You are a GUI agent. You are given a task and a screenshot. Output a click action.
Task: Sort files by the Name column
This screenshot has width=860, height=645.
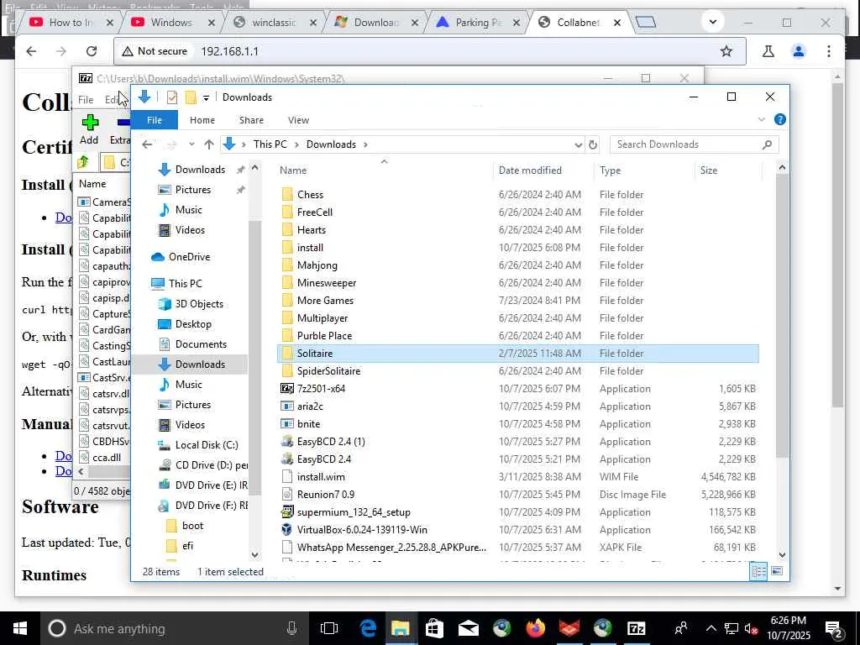pyautogui.click(x=293, y=170)
